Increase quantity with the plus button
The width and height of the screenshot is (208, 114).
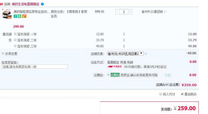tap(130, 12)
